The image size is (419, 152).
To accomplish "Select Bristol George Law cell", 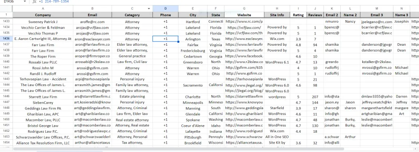I will (x=43, y=126).
